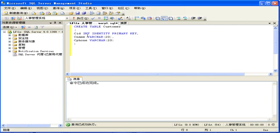Viewport: 280px width, 133px height.
Task: Open the Object Explorer toolbar icon
Action: pyautogui.click(x=105, y=13)
